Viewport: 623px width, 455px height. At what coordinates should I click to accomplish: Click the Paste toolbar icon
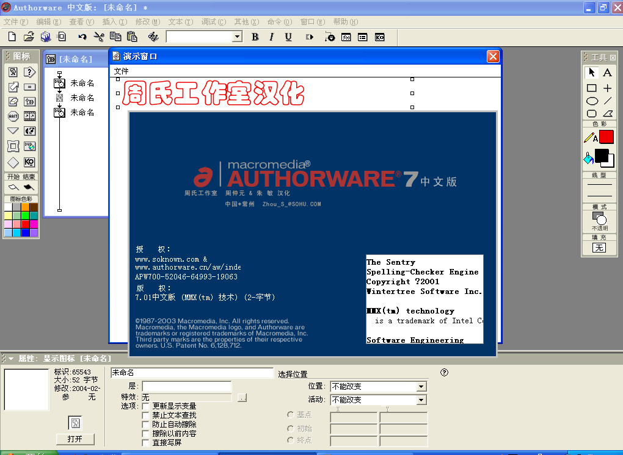[x=132, y=37]
